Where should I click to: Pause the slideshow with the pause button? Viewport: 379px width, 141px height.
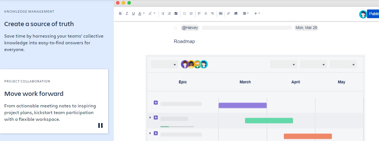(x=100, y=125)
